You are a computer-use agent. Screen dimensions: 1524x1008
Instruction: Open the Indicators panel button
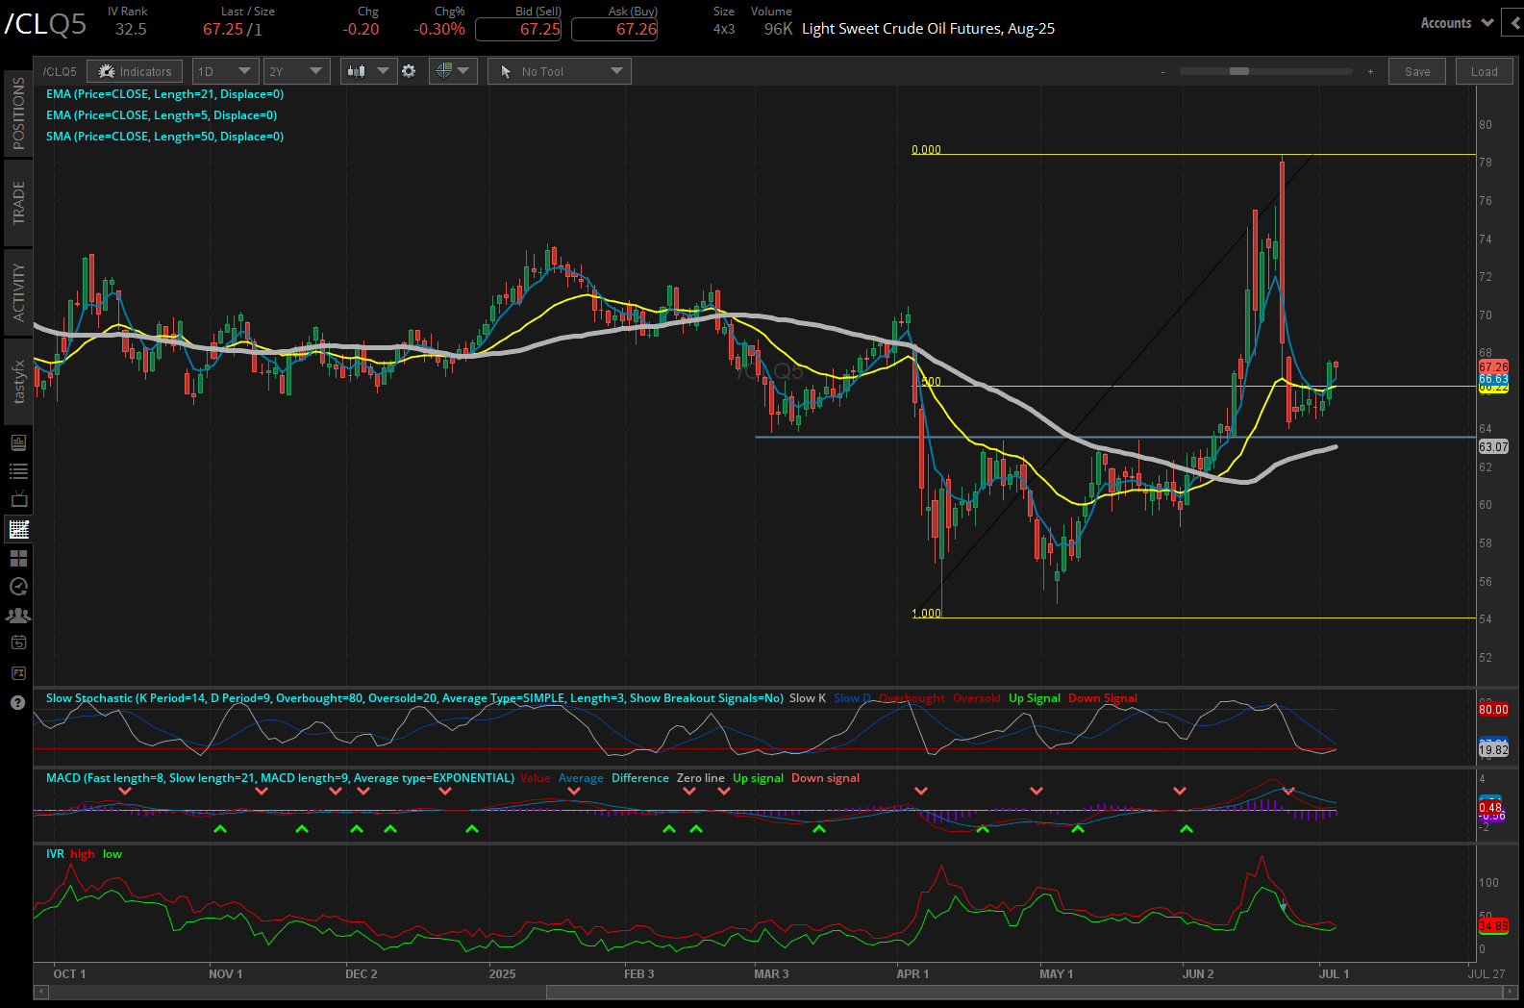point(135,71)
